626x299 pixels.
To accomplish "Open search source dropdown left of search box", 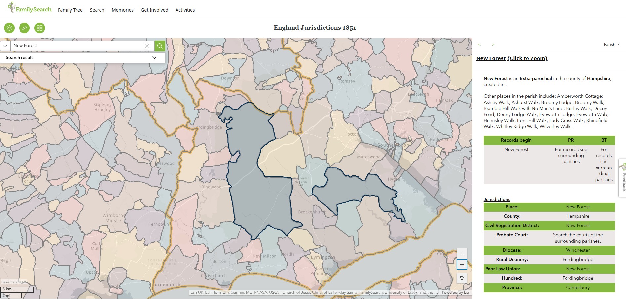I will 5,46.
